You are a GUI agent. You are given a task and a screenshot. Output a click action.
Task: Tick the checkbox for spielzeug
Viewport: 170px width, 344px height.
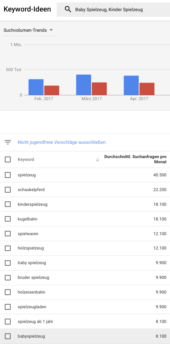[x=8, y=175]
